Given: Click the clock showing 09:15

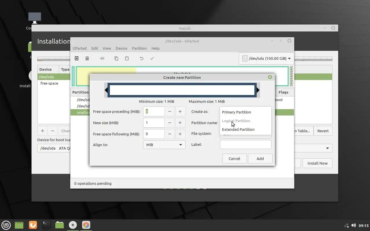Looking at the screenshot, I should 364,226.
